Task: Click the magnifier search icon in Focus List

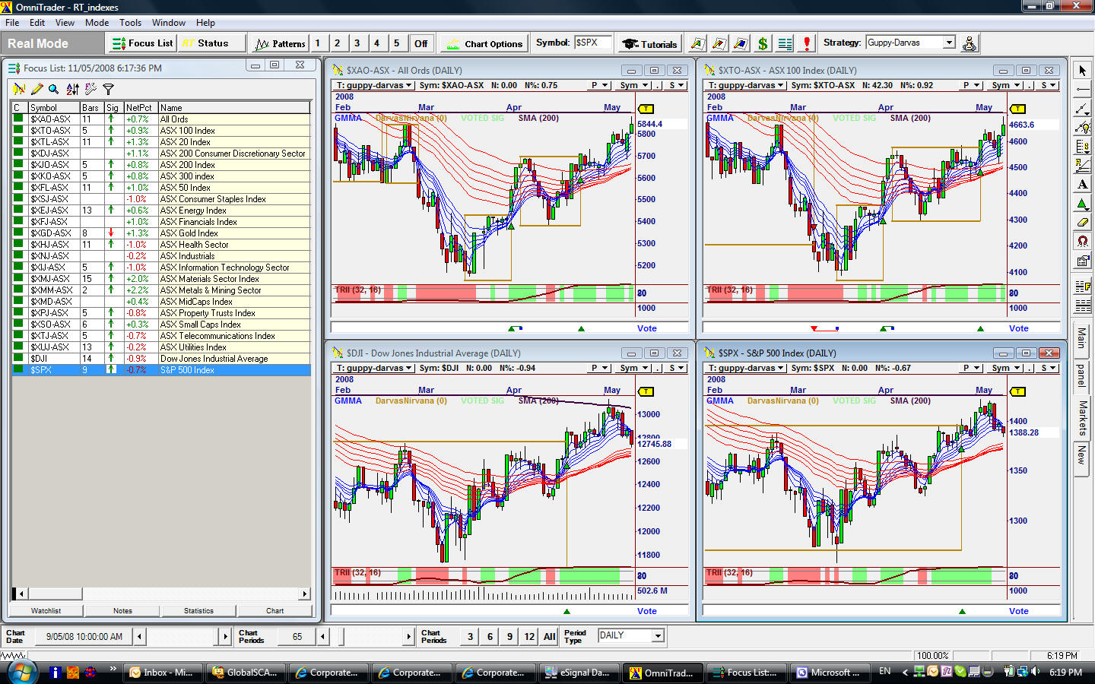Action: pyautogui.click(x=54, y=89)
